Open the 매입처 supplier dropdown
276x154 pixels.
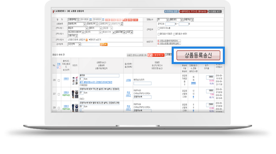click(78, 28)
